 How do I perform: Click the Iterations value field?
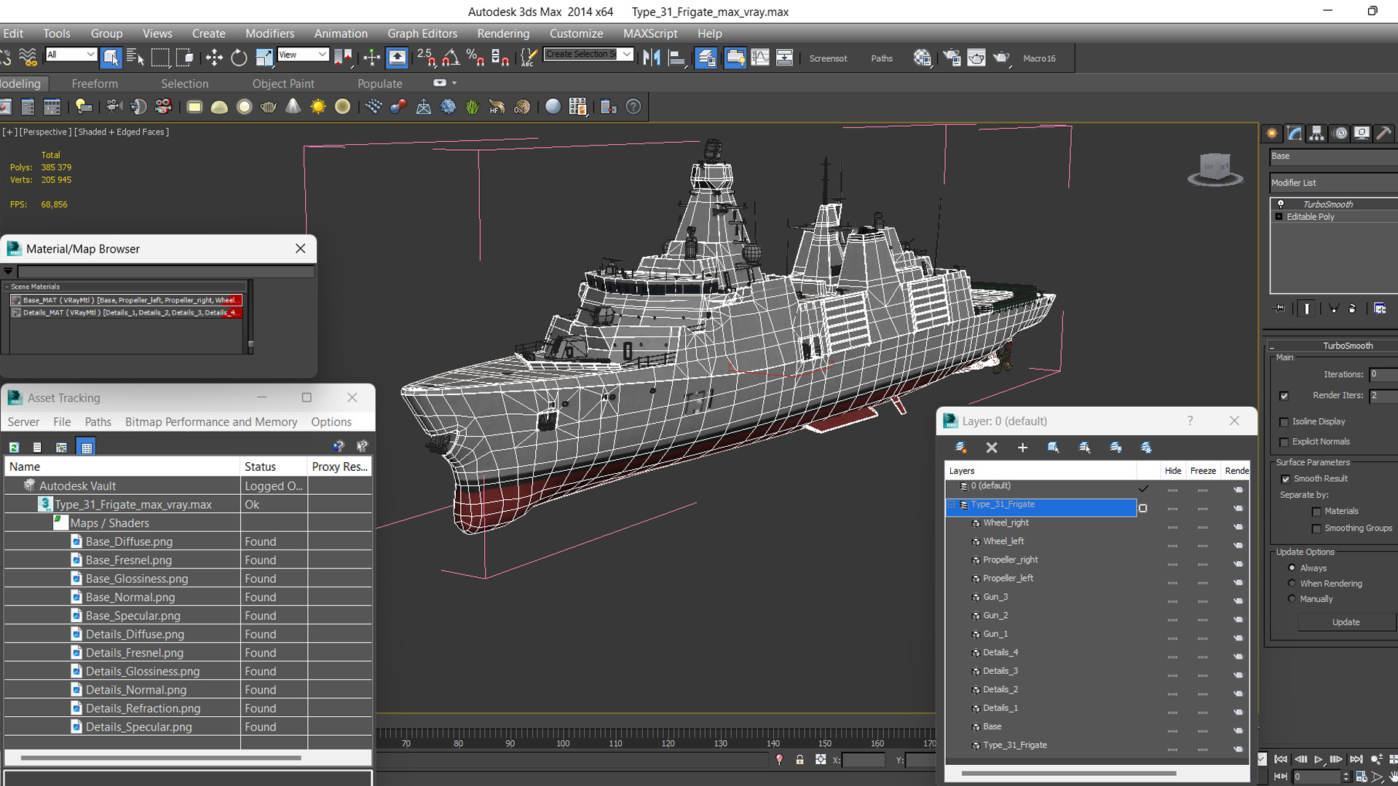(1383, 374)
